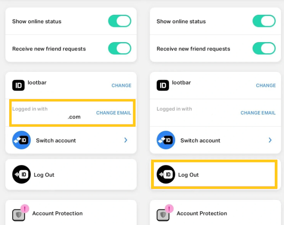Disable Receive new friend requests in left panel
Screen dimensions: 284x225
(120, 49)
